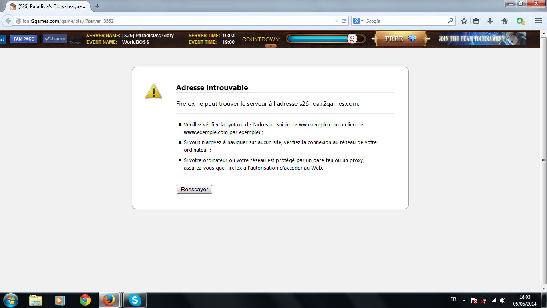
Task: Click the search magnifier icon
Action: coord(451,21)
